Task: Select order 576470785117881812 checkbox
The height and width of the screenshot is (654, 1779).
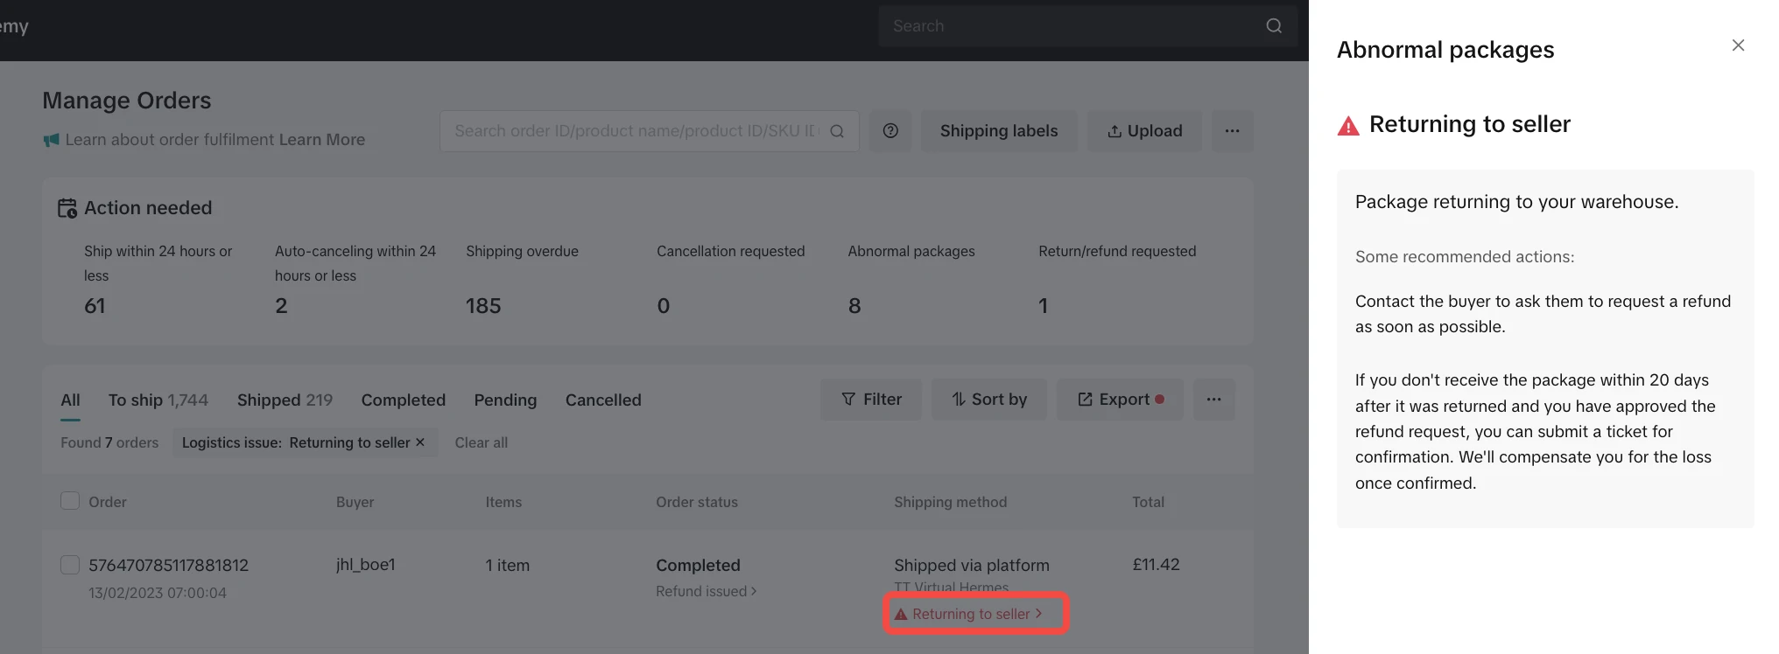Action: (70, 565)
